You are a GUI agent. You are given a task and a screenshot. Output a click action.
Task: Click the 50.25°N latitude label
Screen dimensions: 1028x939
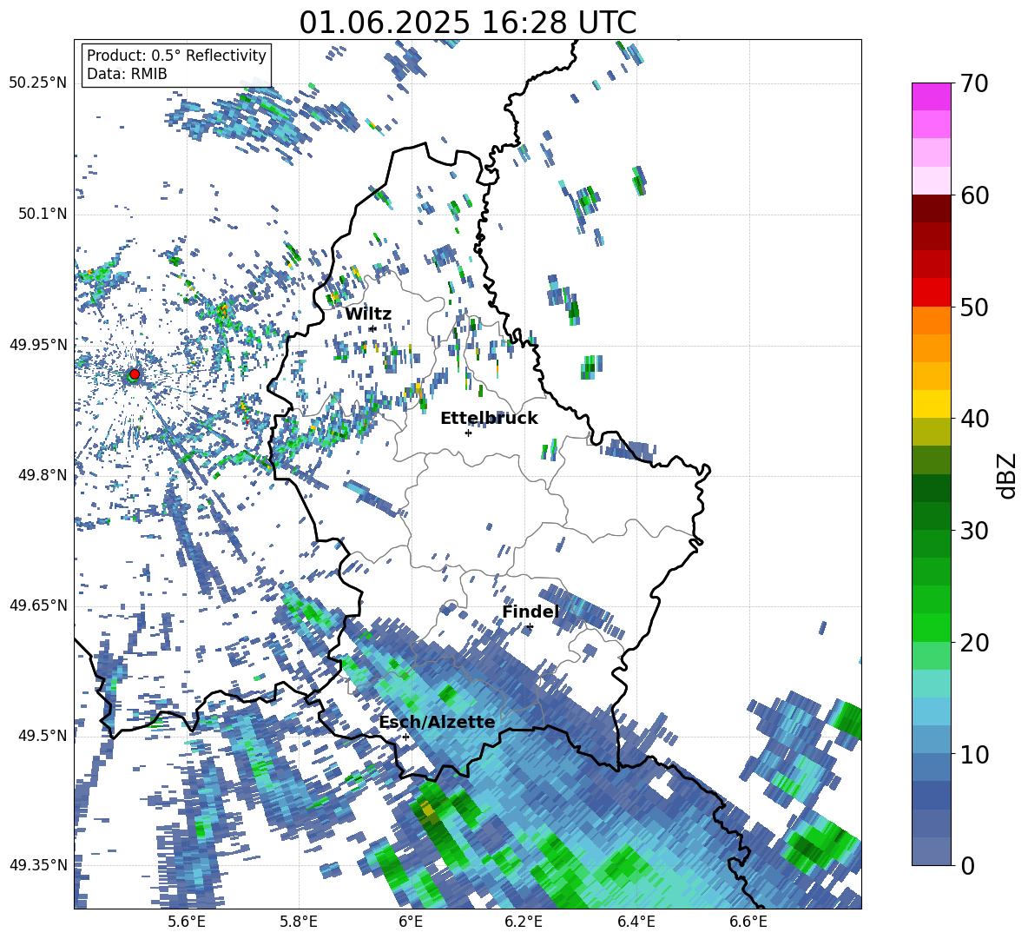[x=38, y=83]
